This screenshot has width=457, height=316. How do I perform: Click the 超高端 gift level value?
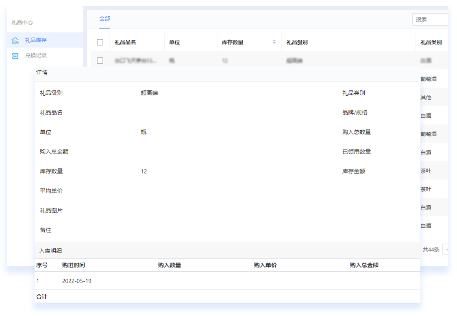point(149,93)
